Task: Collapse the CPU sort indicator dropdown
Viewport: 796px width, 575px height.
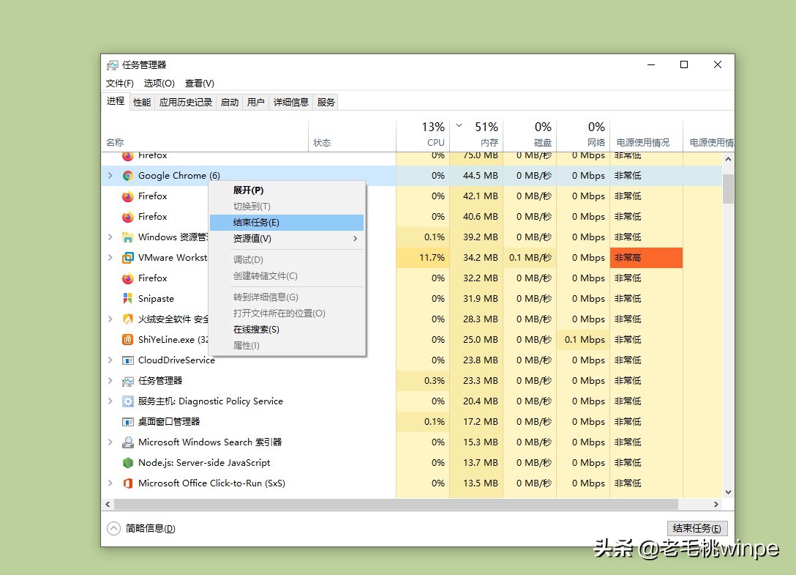Action: pos(459,125)
